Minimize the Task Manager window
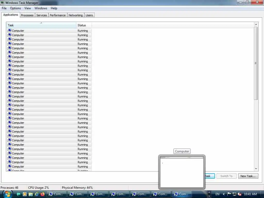The width and height of the screenshot is (264, 198). pos(241,2)
